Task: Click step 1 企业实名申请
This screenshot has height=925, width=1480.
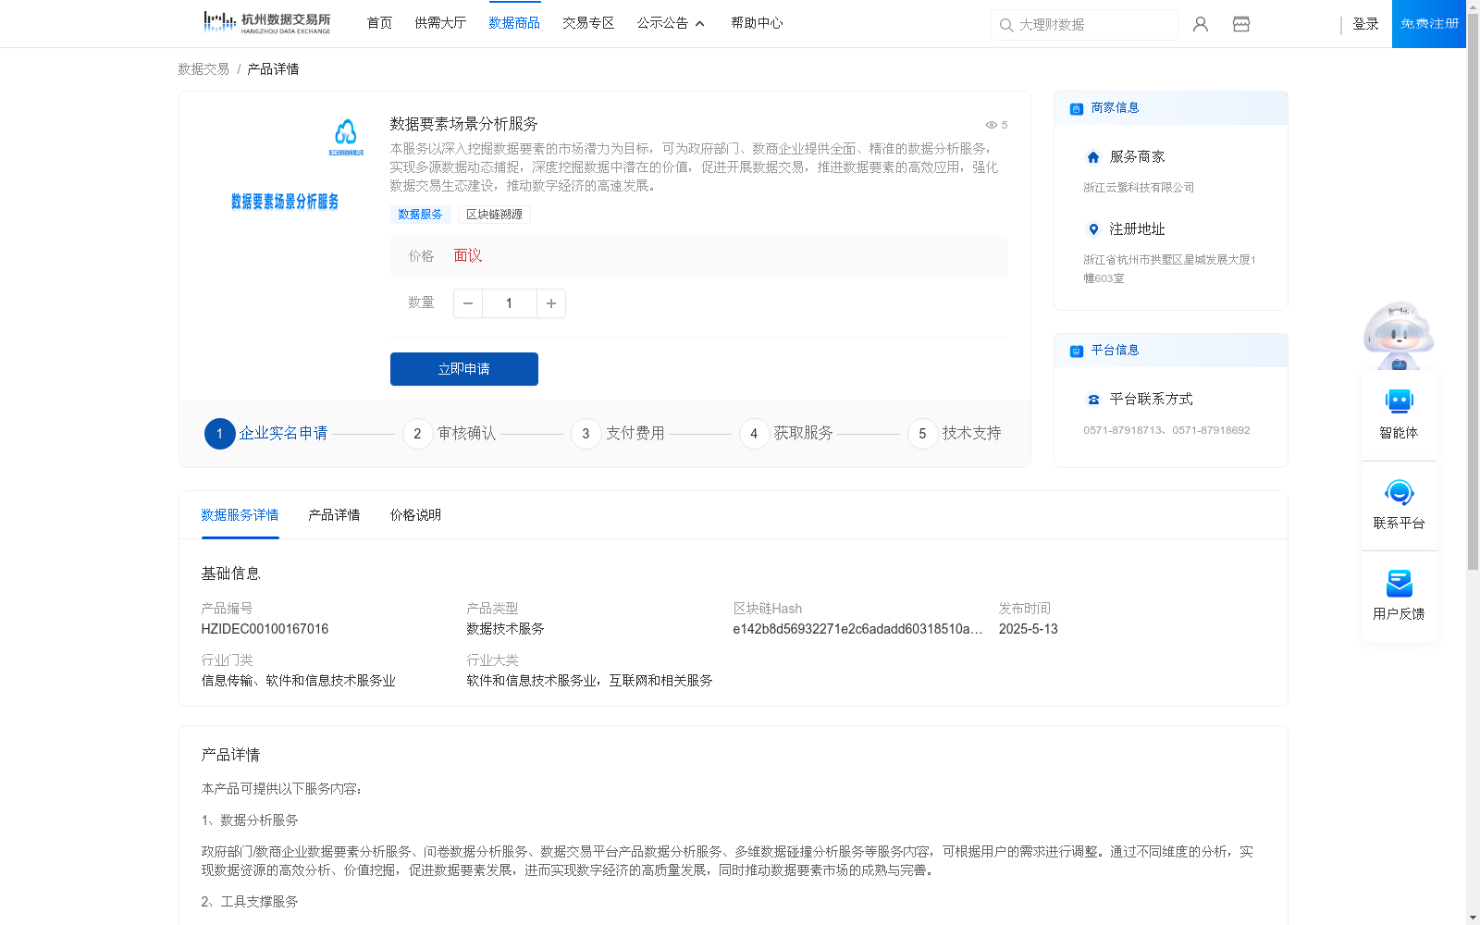Action: coord(266,433)
